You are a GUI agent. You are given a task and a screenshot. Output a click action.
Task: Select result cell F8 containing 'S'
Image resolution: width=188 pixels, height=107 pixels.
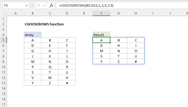pos(101,56)
